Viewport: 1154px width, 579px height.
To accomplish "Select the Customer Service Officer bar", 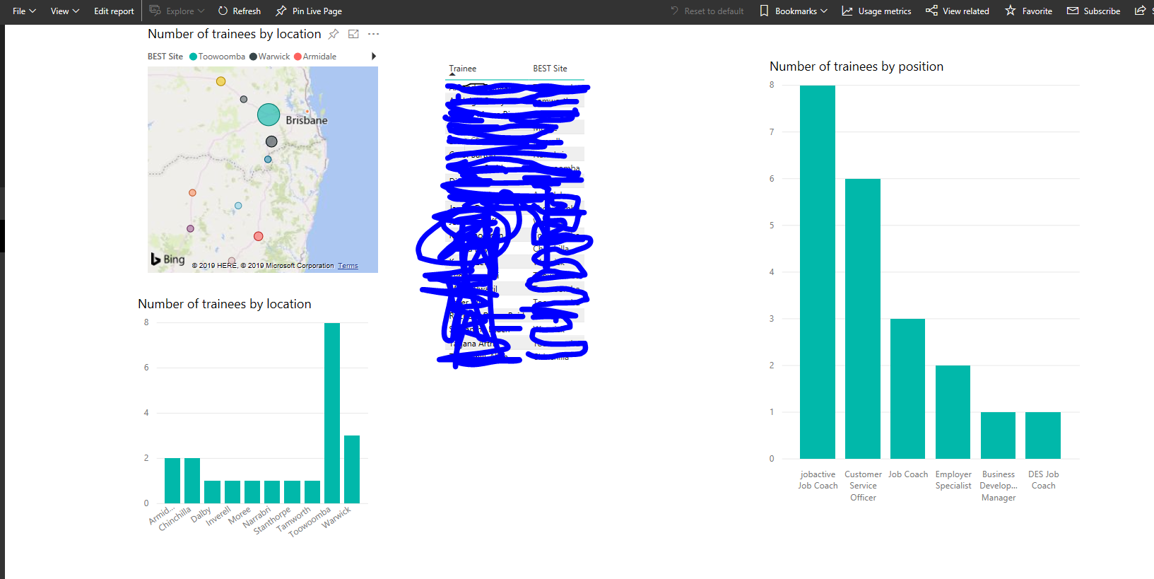I will [863, 319].
